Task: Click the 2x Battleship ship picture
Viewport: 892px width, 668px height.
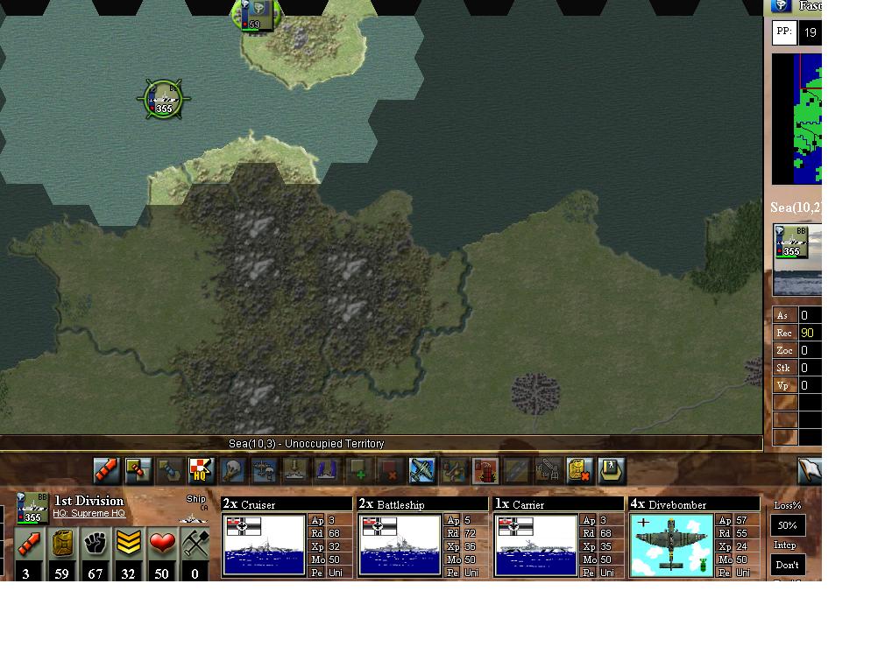Action: pyautogui.click(x=400, y=545)
